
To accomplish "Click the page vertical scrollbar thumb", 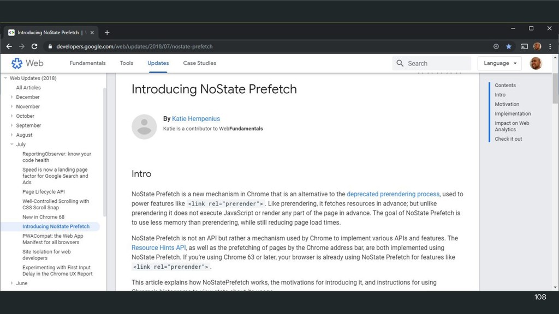I will tap(555, 88).
